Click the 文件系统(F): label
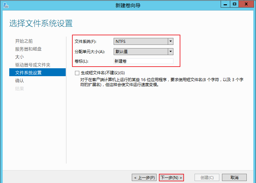 85,42
